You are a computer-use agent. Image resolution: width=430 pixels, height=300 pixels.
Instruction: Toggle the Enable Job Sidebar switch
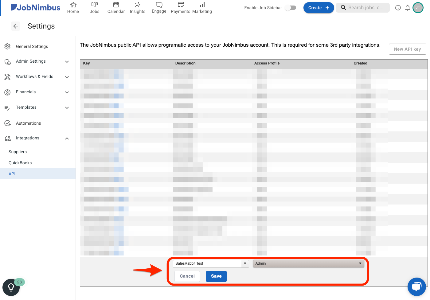point(291,8)
